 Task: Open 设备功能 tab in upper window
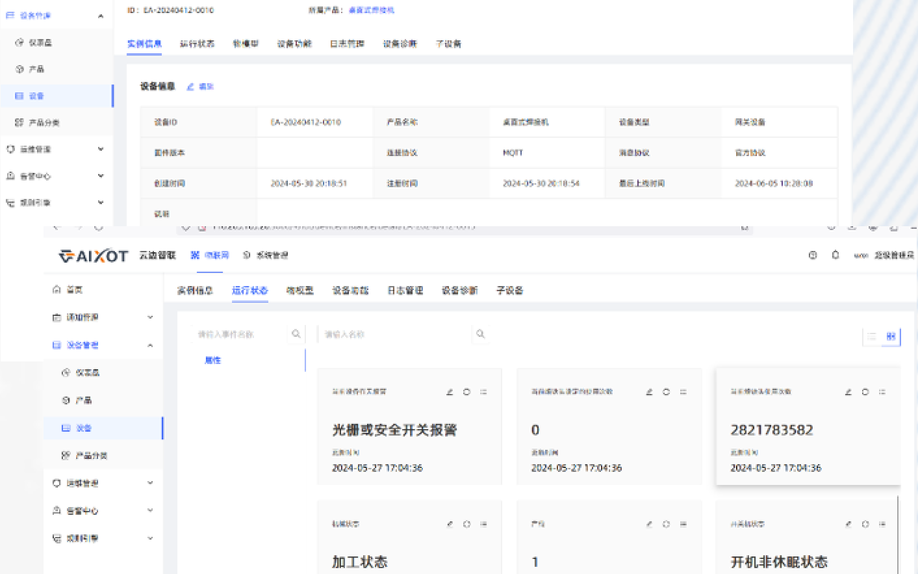(294, 44)
